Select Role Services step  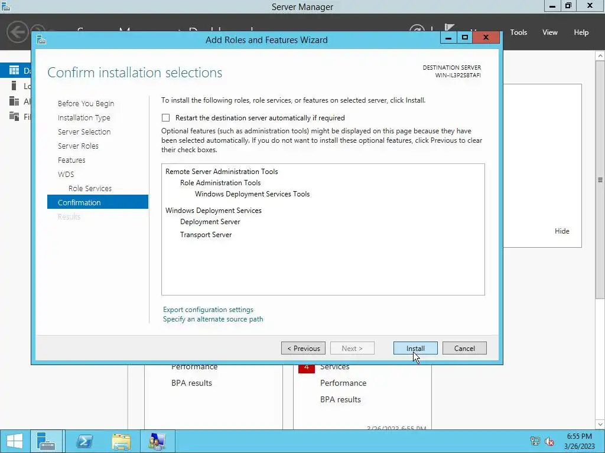click(x=90, y=188)
